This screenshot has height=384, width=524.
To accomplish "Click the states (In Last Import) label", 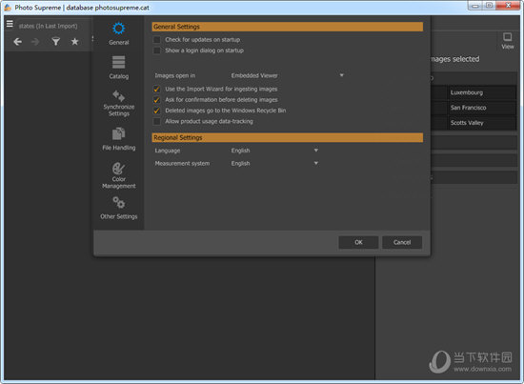I will click(x=48, y=26).
